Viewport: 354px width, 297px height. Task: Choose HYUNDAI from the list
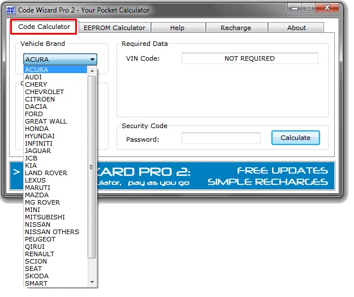(55, 136)
